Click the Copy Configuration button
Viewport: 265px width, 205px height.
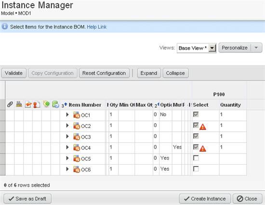pyautogui.click(x=53, y=73)
